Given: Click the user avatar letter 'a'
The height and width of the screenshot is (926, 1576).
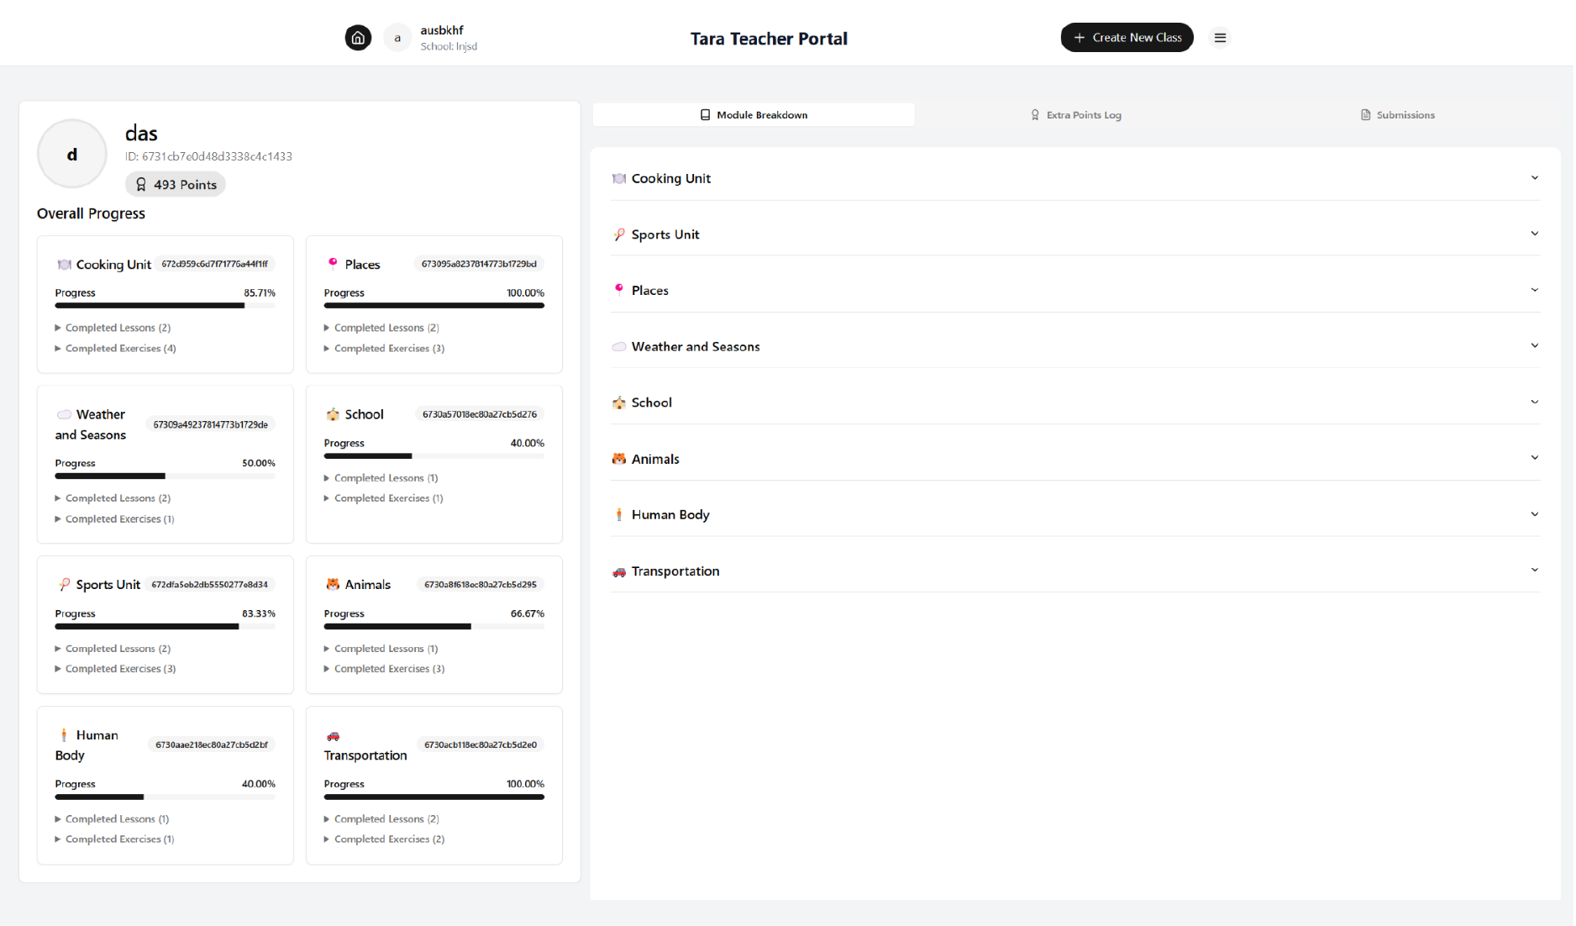Looking at the screenshot, I should [x=397, y=38].
